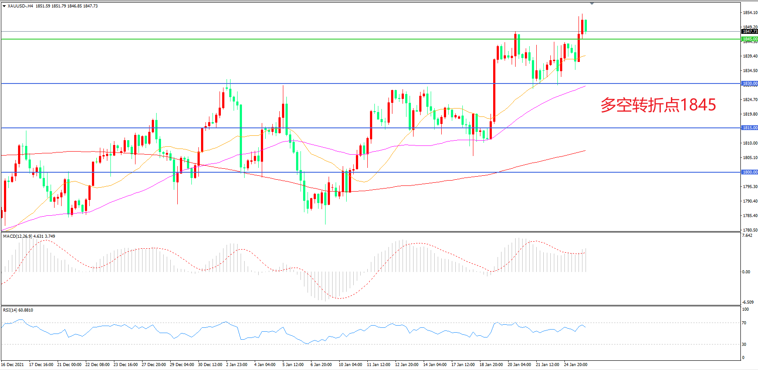Click the blue 1815.00 price level tag
Image resolution: width=758 pixels, height=370 pixels.
(x=750, y=128)
